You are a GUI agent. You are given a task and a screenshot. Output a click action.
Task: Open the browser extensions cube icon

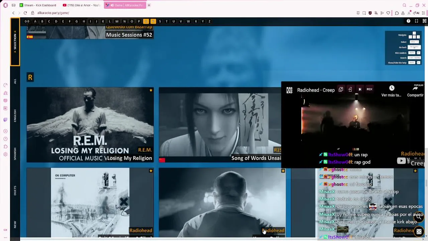click(397, 13)
